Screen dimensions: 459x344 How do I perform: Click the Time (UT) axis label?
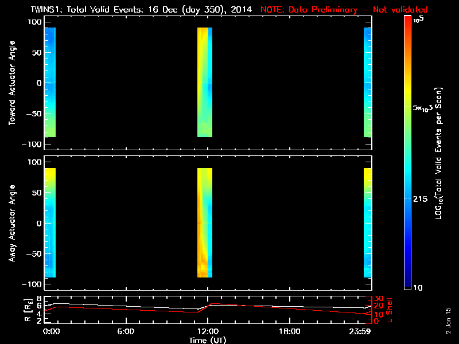click(208, 339)
